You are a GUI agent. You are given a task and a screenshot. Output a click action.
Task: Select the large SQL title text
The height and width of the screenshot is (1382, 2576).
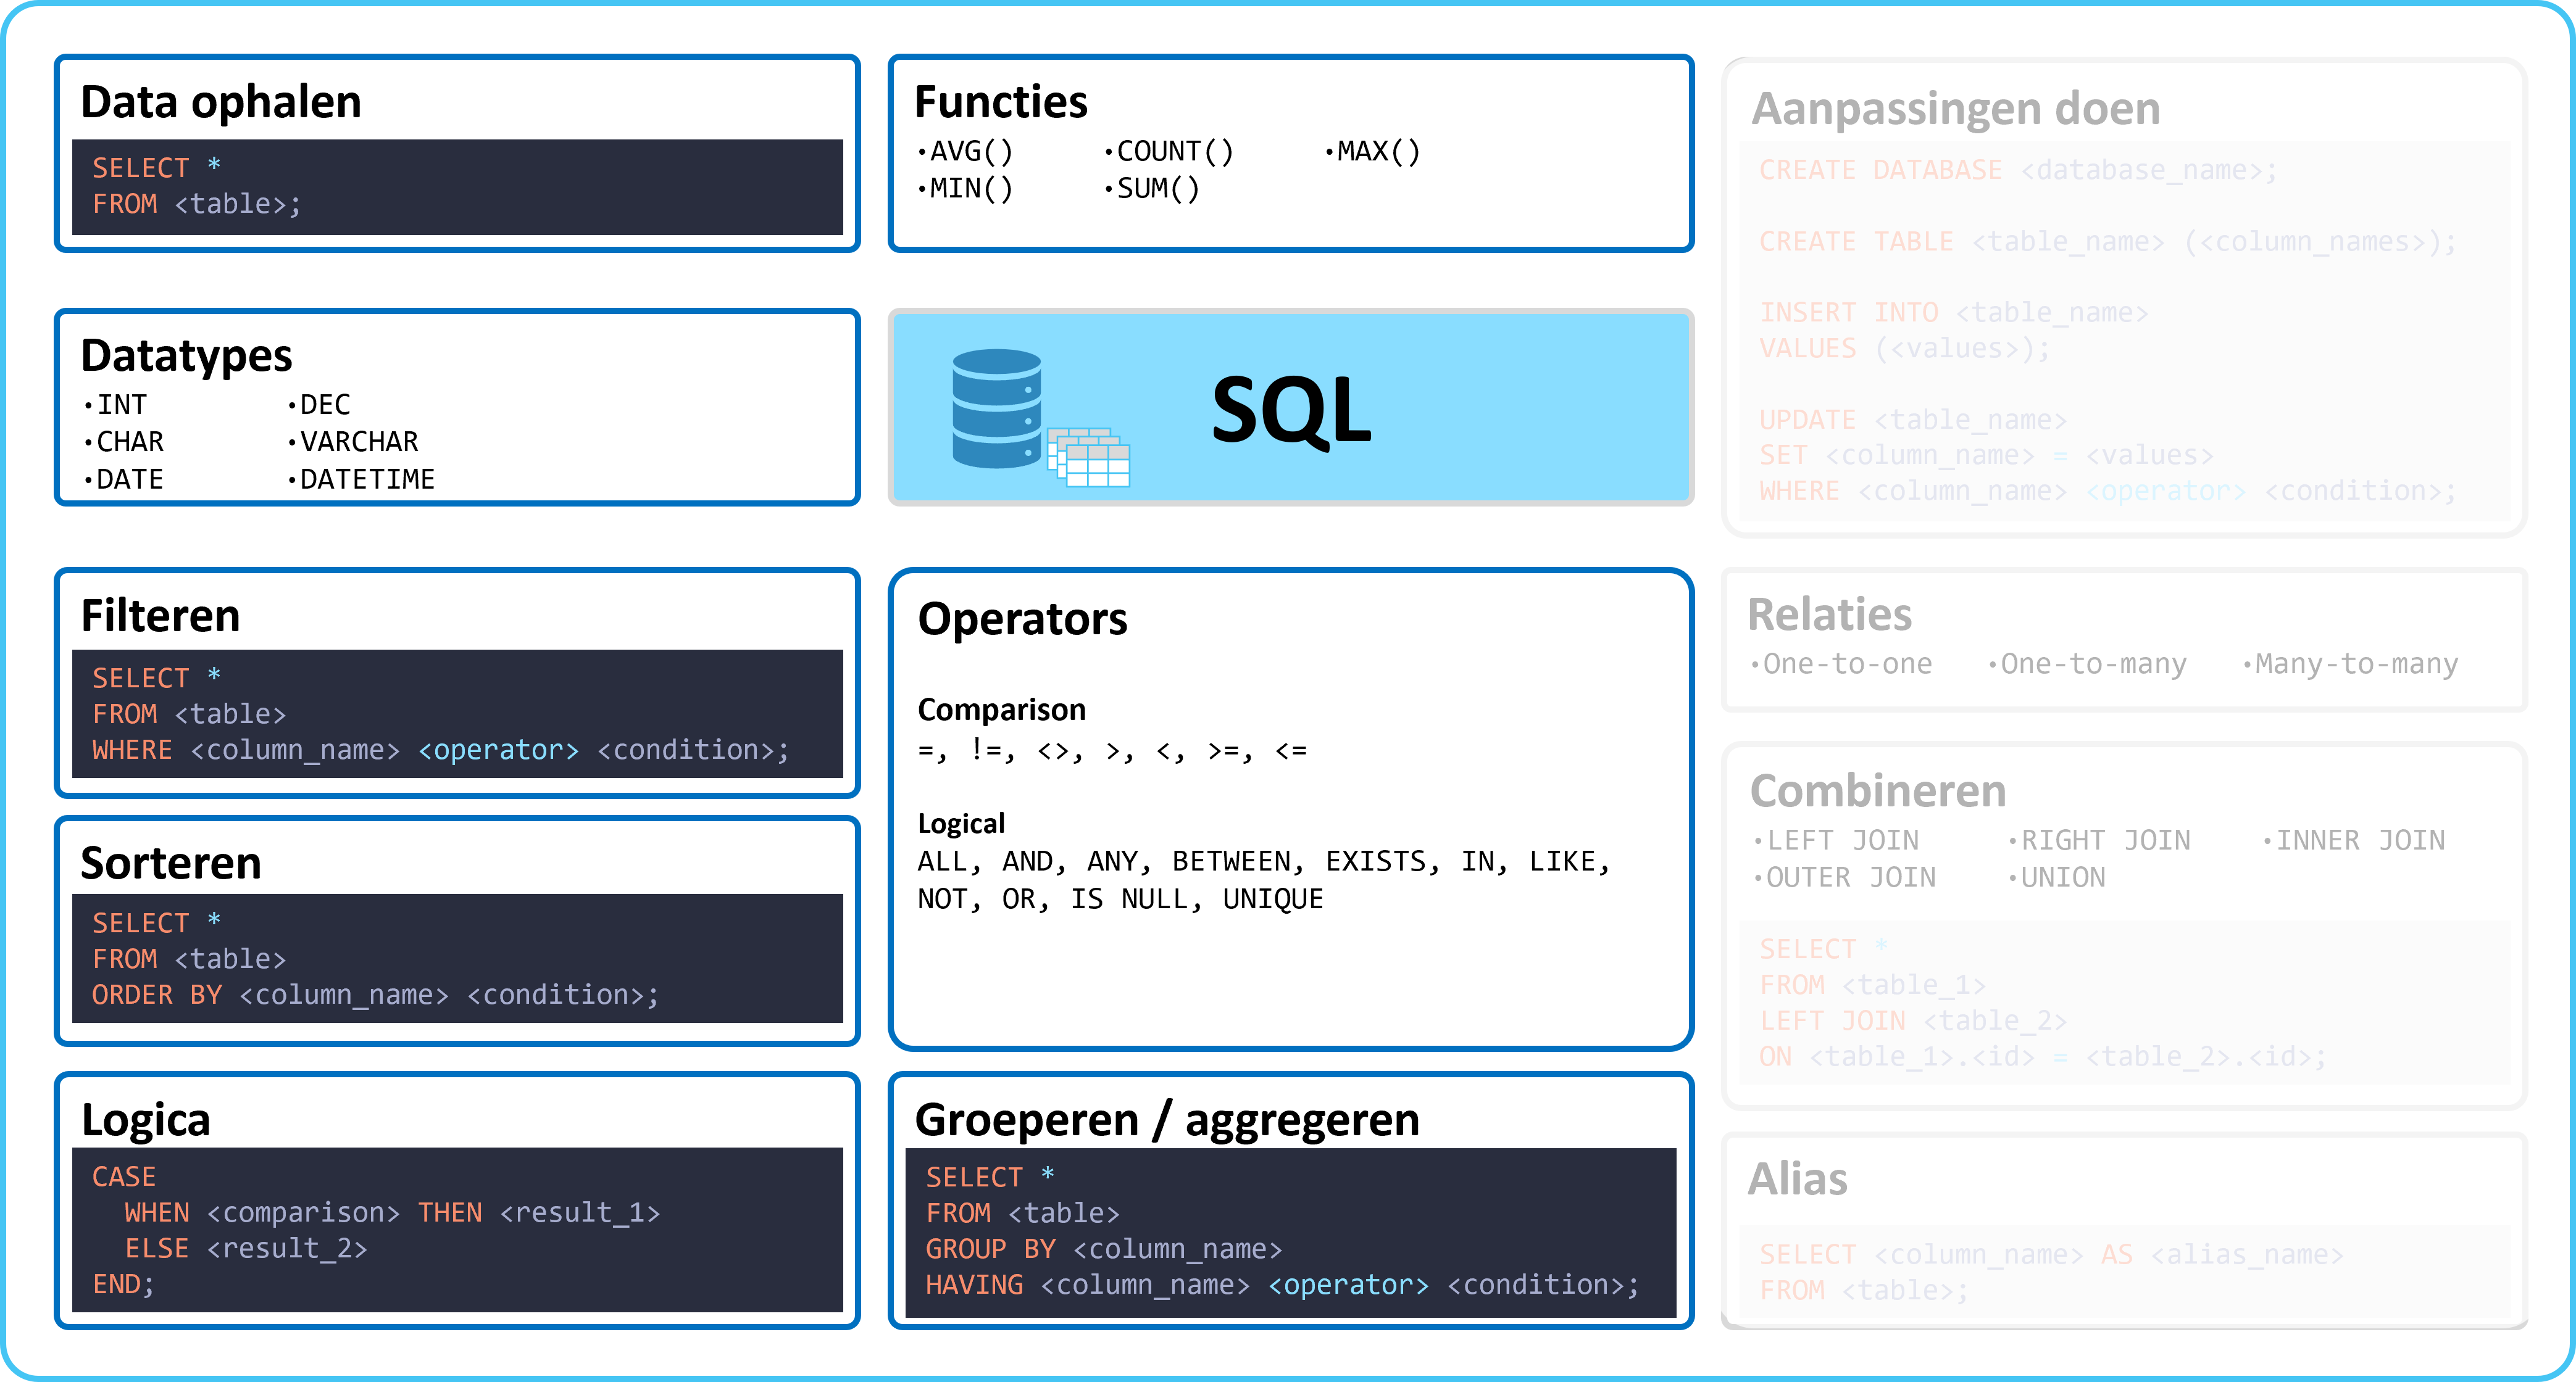1291,410
